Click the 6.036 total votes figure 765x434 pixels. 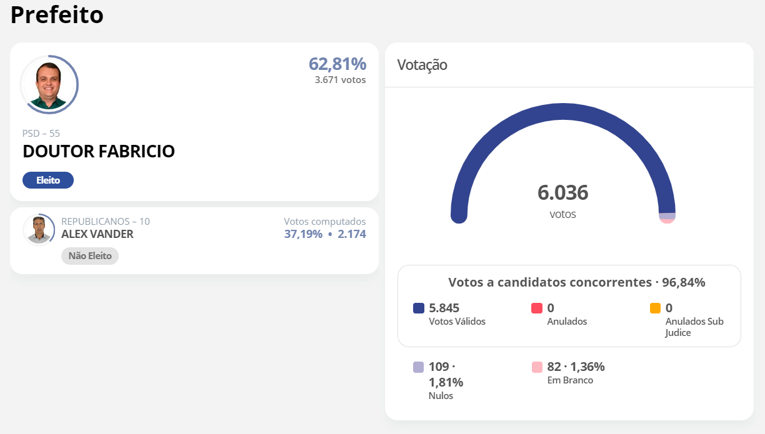[x=562, y=193]
